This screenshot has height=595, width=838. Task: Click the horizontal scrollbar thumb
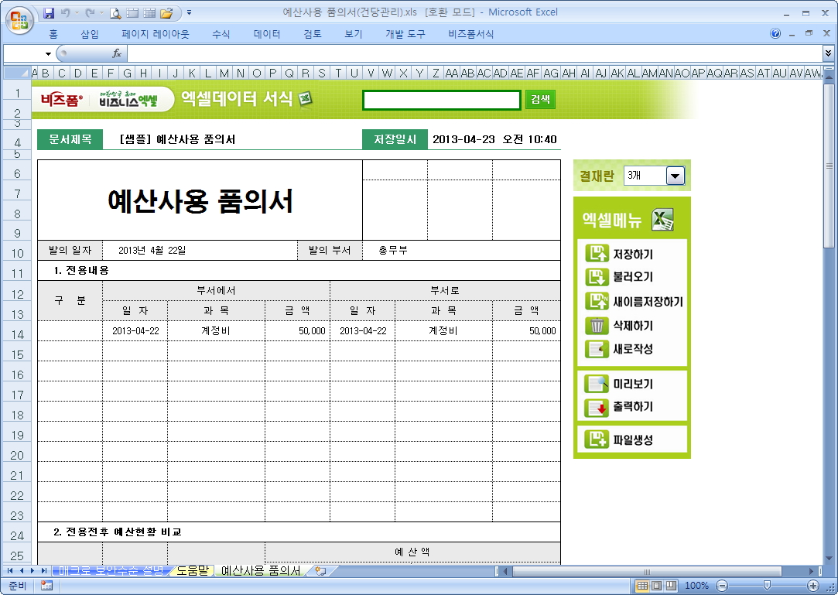click(647, 571)
